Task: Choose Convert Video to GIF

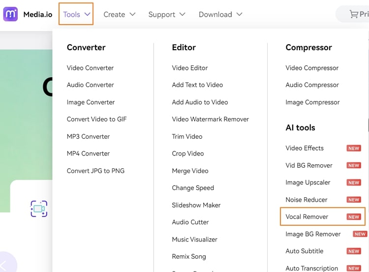Action: coord(97,120)
